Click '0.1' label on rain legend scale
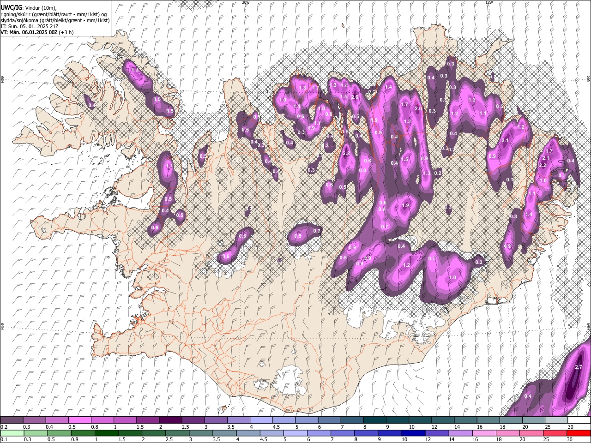Viewport: 591px width, 443px height. [x=4, y=439]
